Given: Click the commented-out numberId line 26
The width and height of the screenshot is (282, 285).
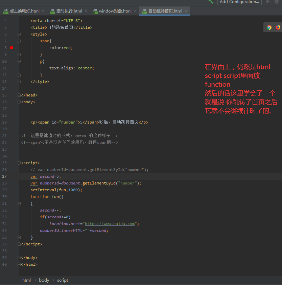Looking at the screenshot, I should [x=89, y=170].
